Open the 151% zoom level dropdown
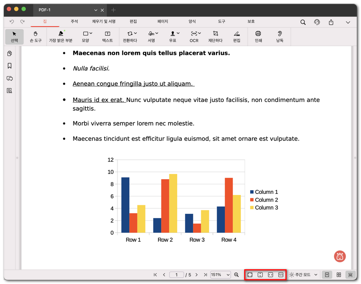 click(220, 275)
